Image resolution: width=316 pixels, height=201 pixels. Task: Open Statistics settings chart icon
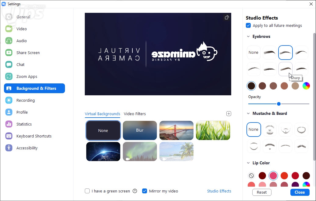point(9,124)
